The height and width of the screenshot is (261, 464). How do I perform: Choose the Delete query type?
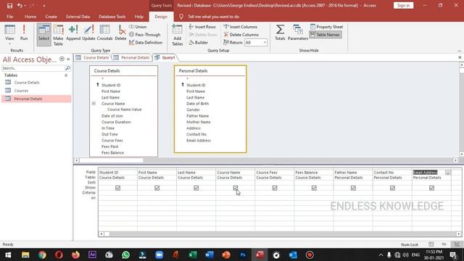point(120,33)
